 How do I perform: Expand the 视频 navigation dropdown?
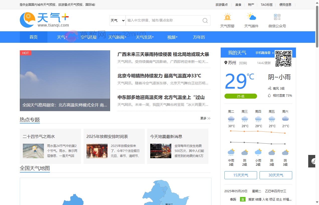[172, 37]
